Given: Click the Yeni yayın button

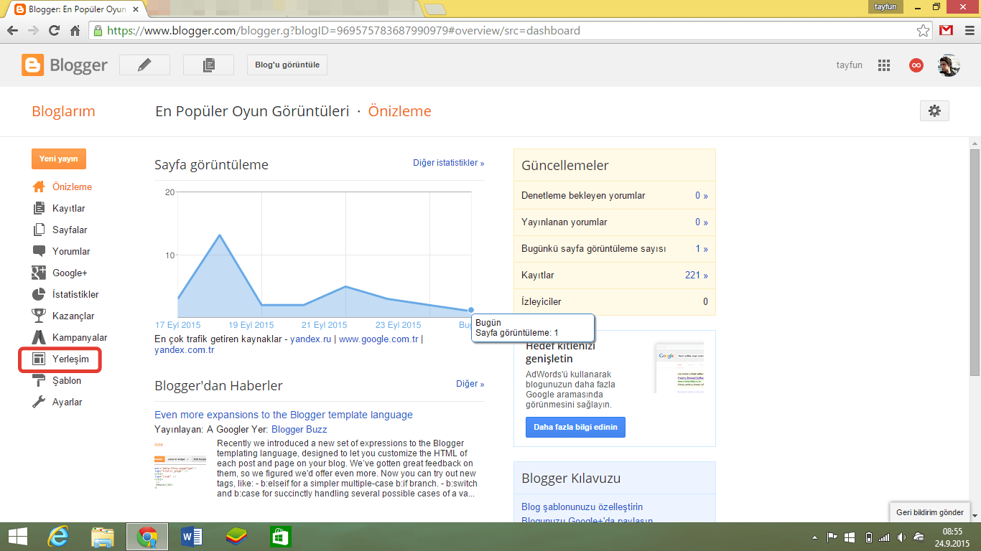Looking at the screenshot, I should click(x=58, y=159).
